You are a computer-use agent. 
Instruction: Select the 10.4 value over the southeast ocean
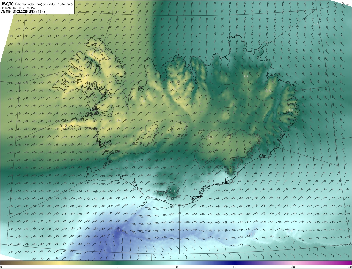tap(289, 231)
